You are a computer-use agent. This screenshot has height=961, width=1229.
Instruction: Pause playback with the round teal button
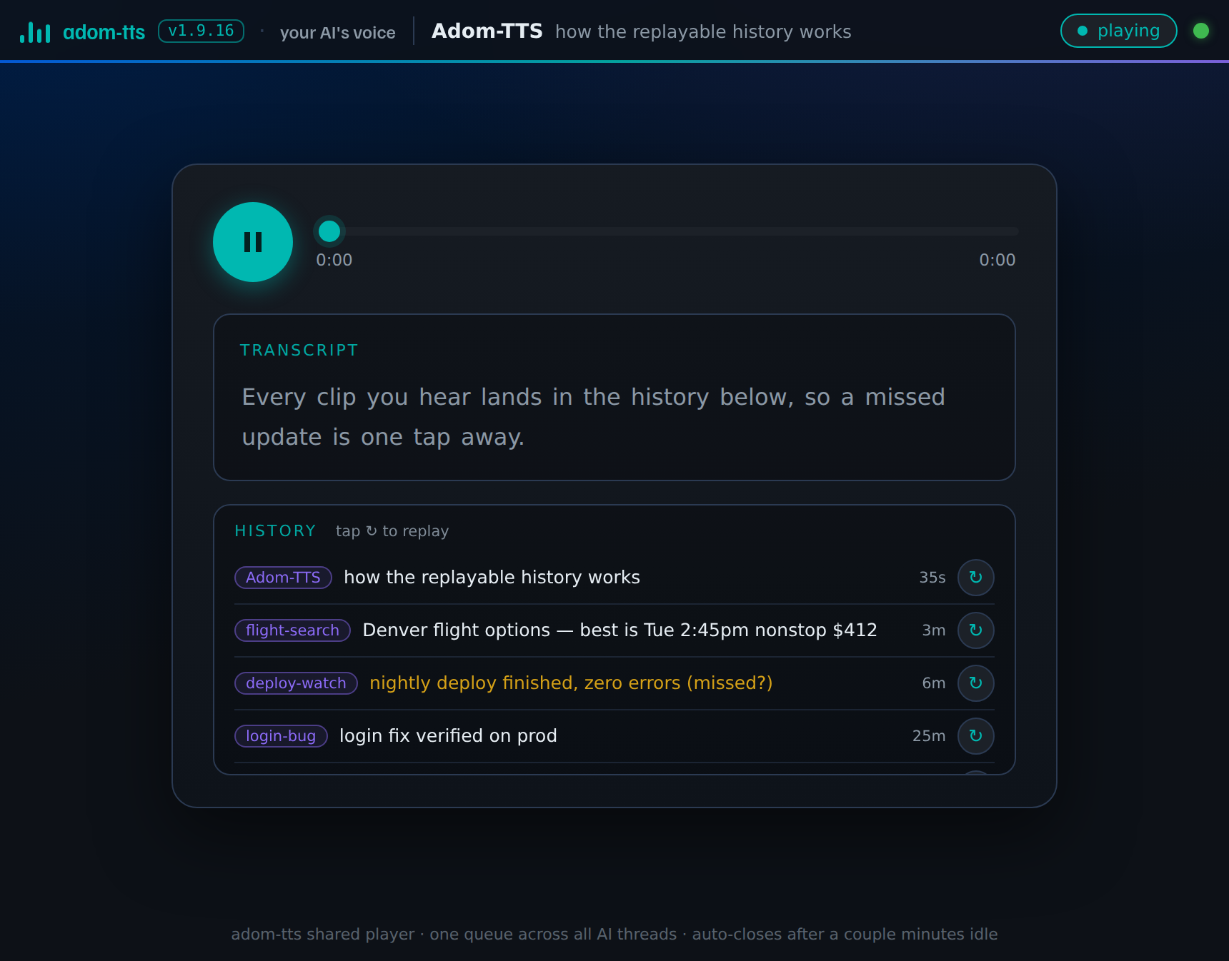click(253, 242)
